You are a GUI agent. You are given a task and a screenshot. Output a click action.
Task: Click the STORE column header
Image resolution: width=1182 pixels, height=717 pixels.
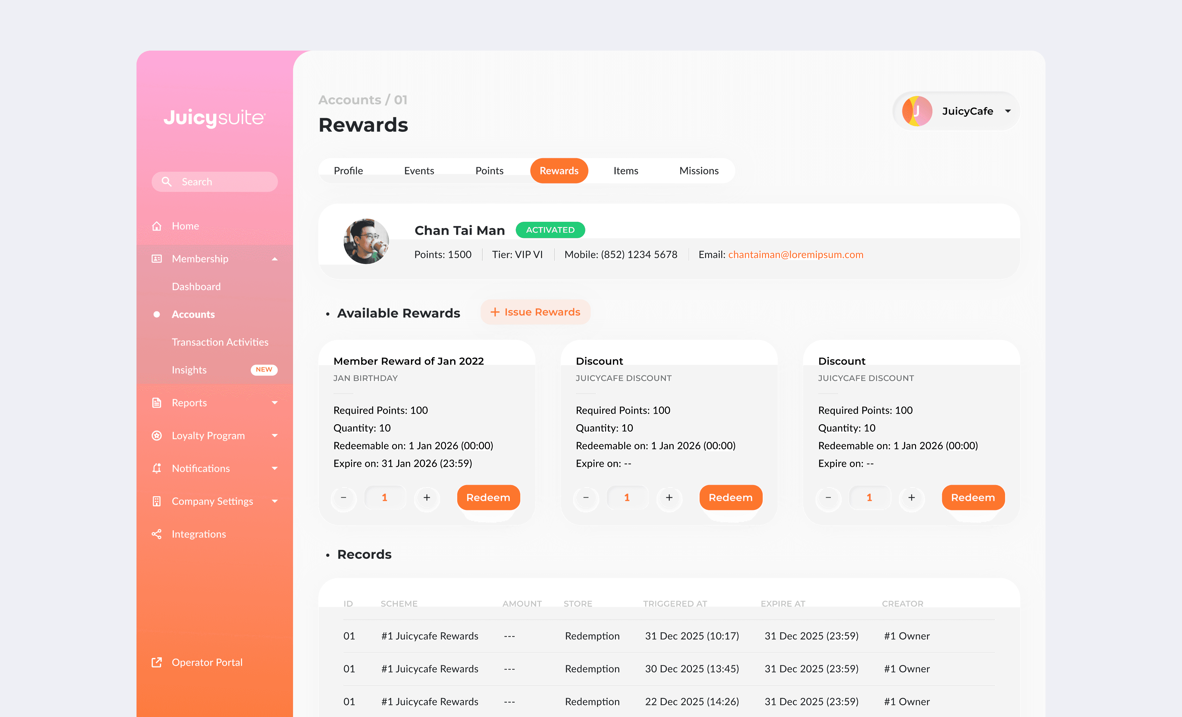(578, 604)
